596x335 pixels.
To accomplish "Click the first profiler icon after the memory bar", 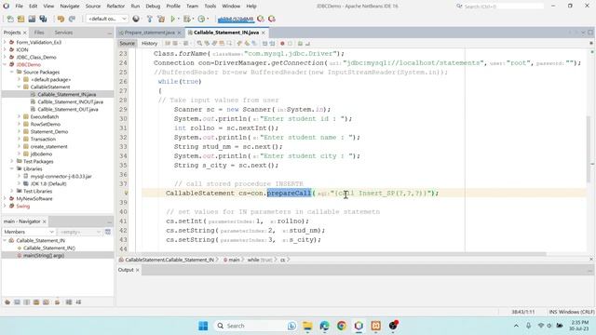I will tap(261, 19).
